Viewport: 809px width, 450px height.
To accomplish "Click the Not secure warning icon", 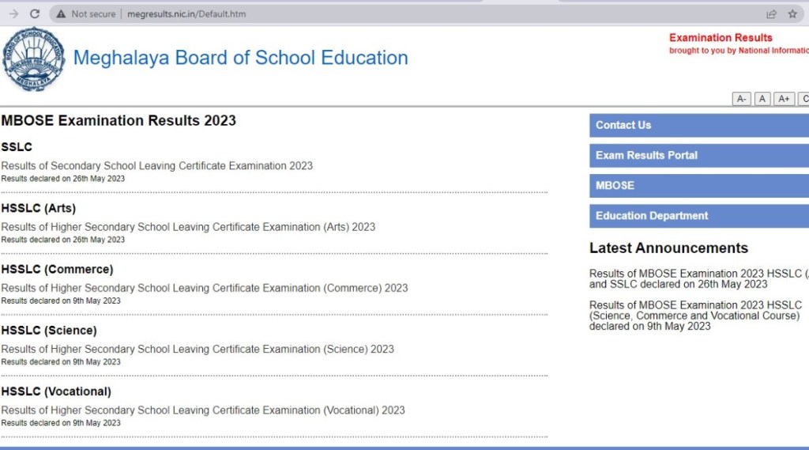I will [61, 14].
